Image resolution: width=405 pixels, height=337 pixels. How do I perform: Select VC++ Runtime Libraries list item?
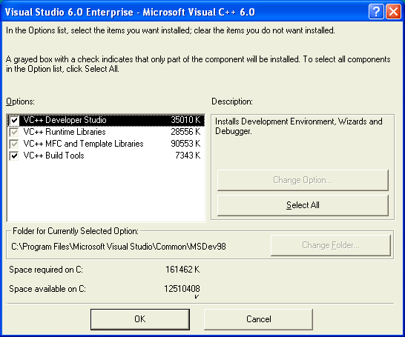106,132
